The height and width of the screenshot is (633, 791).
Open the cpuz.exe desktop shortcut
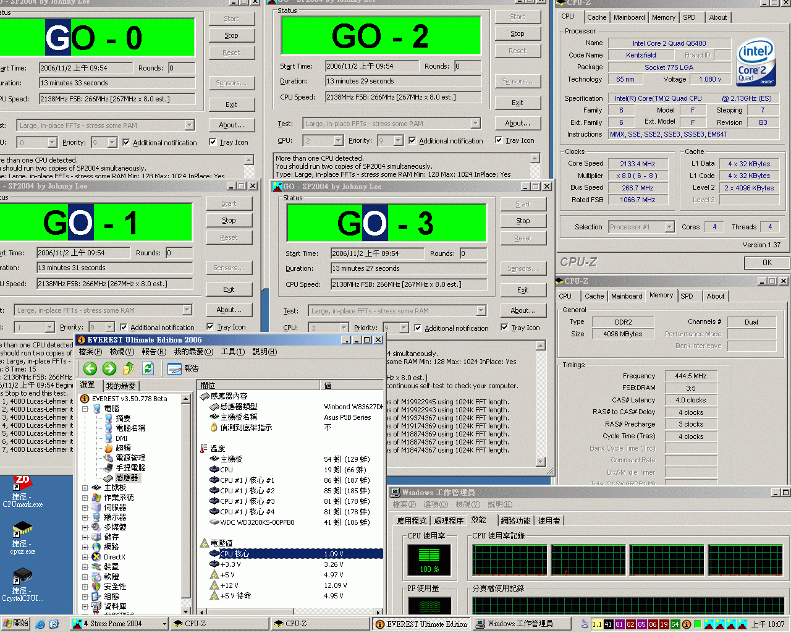[22, 538]
